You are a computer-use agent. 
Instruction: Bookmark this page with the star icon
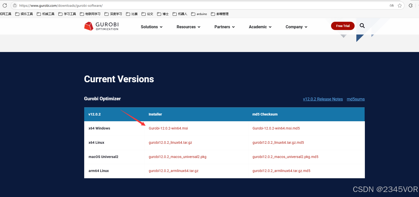click(x=400, y=5)
